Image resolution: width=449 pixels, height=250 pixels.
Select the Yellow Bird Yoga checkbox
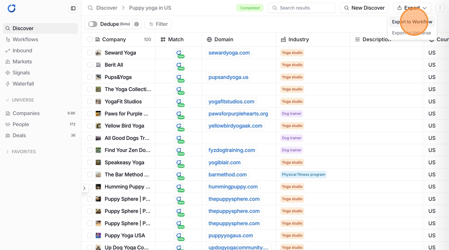pos(90,126)
